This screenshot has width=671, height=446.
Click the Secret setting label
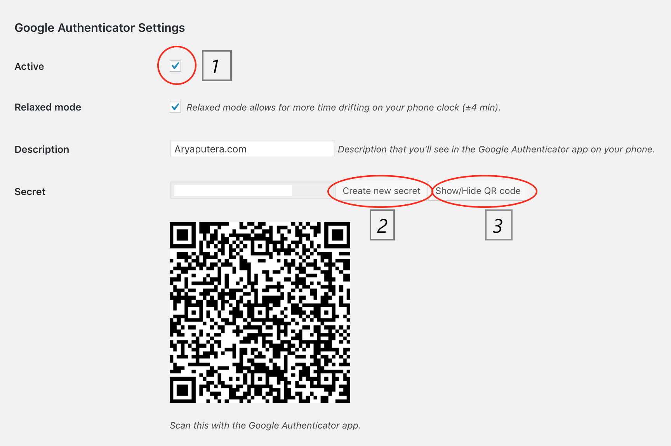[x=30, y=192]
